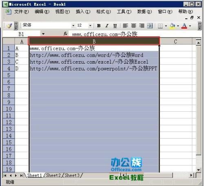204x186 pixels.
Task: Center align the text
Action: point(133,26)
